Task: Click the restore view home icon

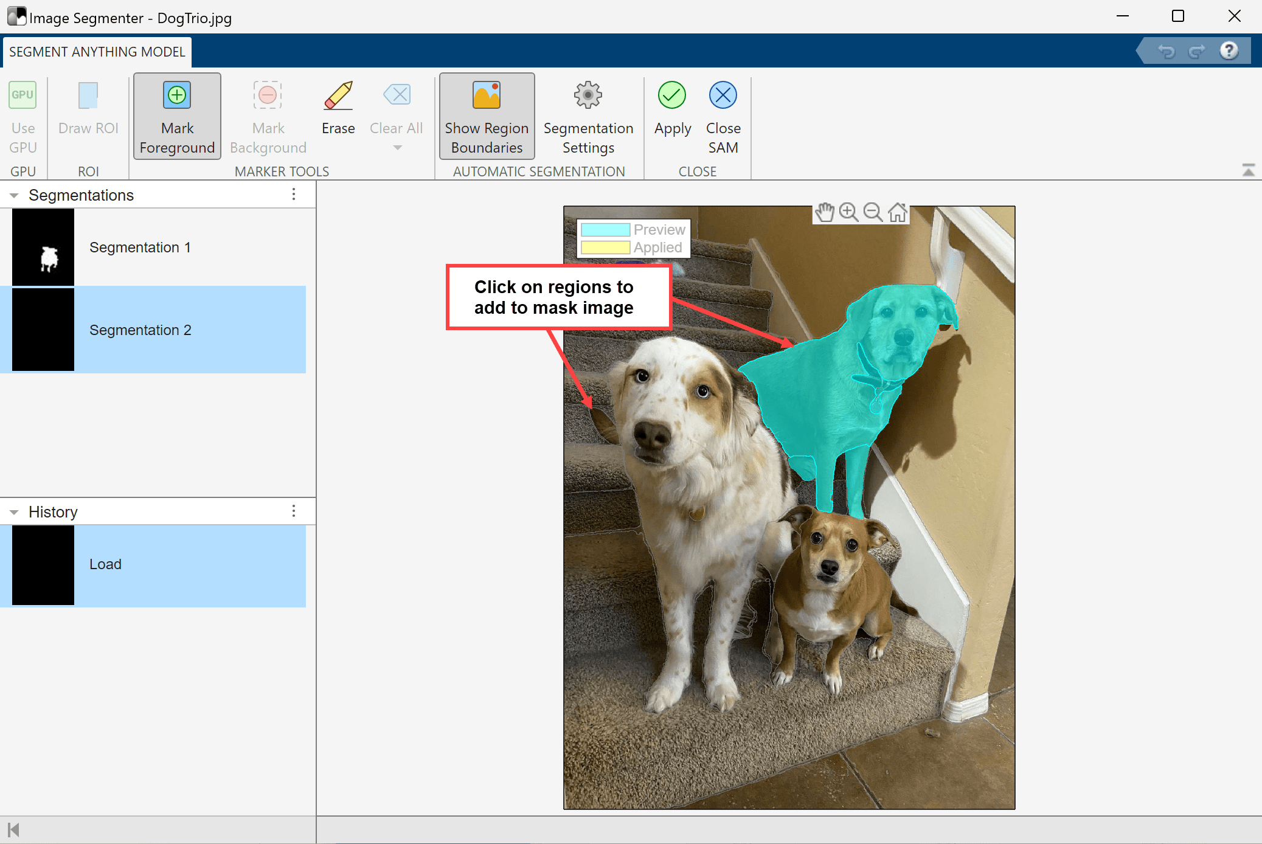Action: coord(897,212)
